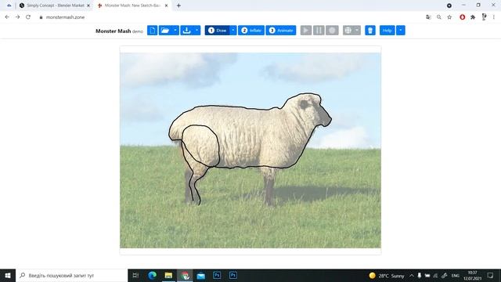
Task: Click the grayed pause animation button
Action: (319, 31)
